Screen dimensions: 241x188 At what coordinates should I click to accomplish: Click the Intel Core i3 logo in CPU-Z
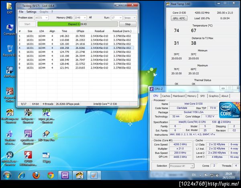pos(230,110)
